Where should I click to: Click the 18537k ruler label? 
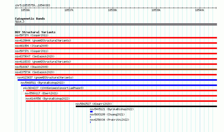69,10
